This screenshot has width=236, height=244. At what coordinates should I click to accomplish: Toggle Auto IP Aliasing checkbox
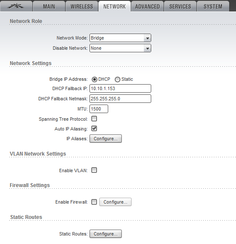[x=94, y=128]
